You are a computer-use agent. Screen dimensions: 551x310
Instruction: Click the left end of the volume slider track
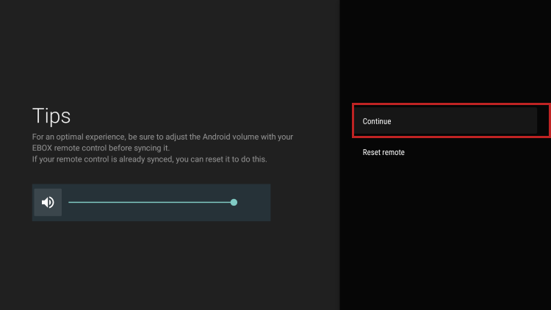(x=71, y=202)
